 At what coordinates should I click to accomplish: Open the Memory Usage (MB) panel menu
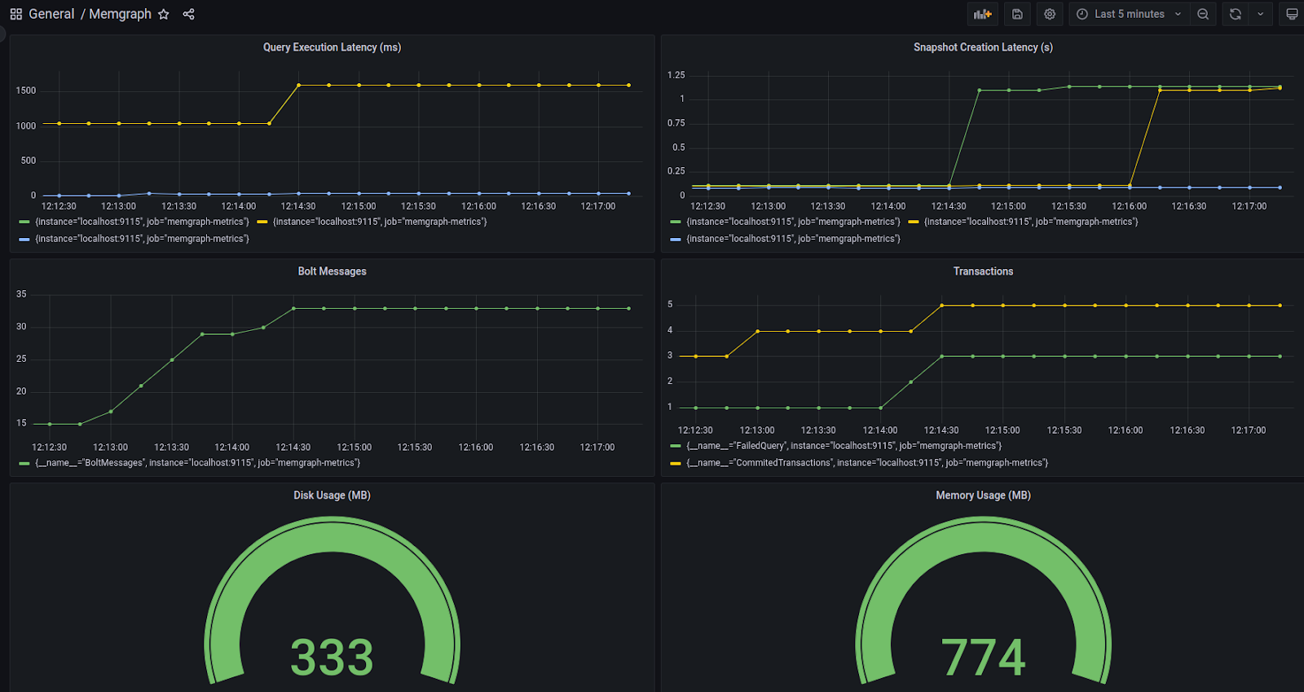coord(983,496)
